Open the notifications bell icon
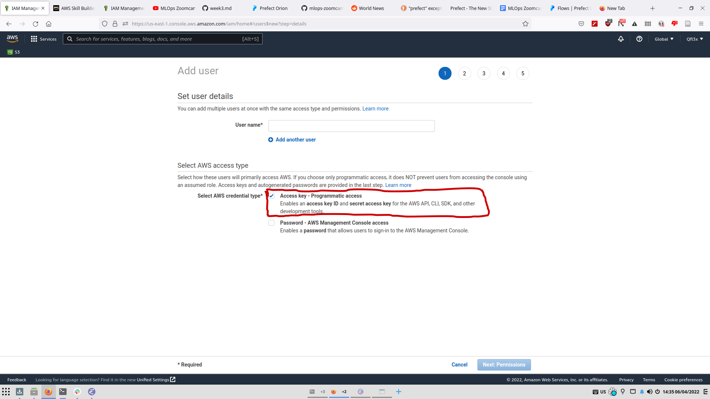The image size is (710, 399). coord(621,39)
